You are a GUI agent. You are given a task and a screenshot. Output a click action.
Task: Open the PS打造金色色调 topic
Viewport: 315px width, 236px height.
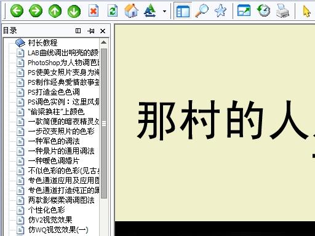click(54, 92)
